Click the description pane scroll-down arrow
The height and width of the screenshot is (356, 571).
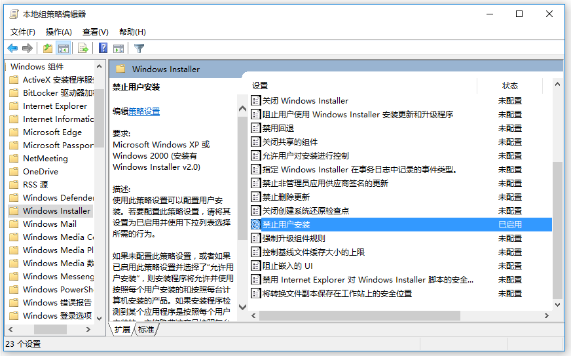click(x=242, y=307)
